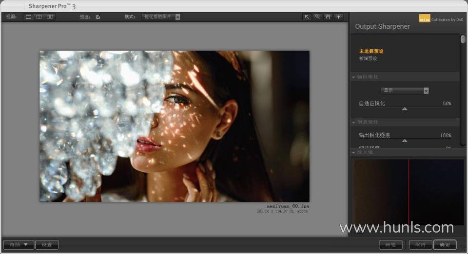Screen dimensions: 468x254
Task: Click the 取消 cancel button
Action: pos(420,245)
